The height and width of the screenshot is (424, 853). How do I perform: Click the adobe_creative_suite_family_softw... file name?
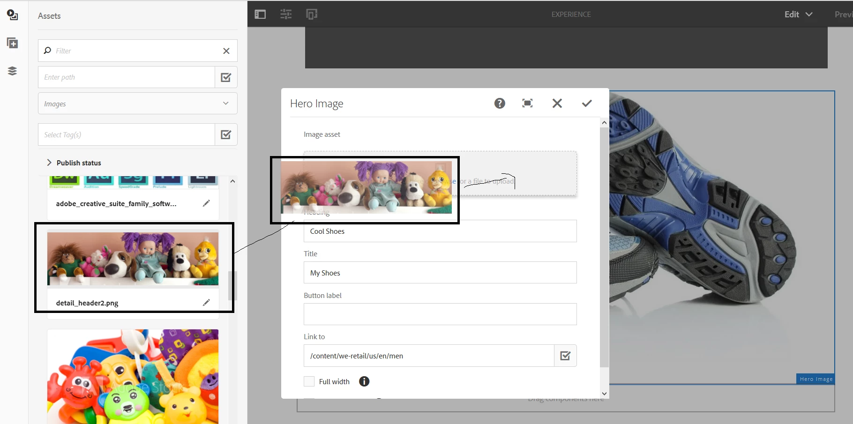[x=116, y=204]
